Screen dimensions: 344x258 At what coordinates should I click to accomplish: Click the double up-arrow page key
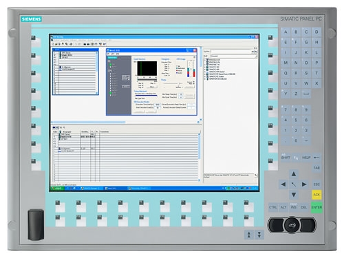tap(249, 235)
